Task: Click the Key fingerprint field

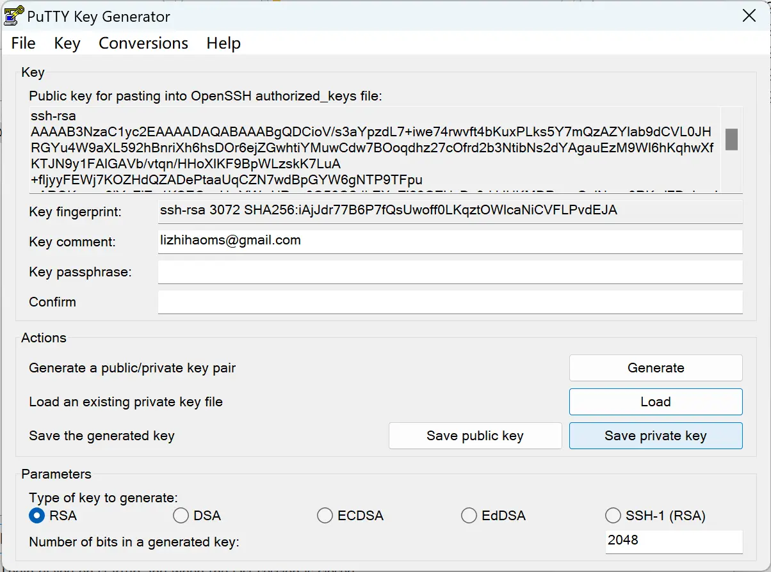Action: (x=450, y=211)
